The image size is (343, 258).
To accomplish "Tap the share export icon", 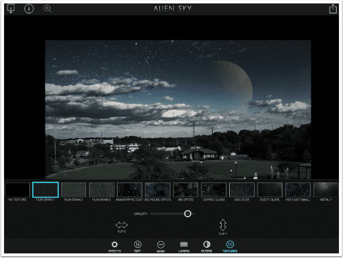I will [333, 9].
